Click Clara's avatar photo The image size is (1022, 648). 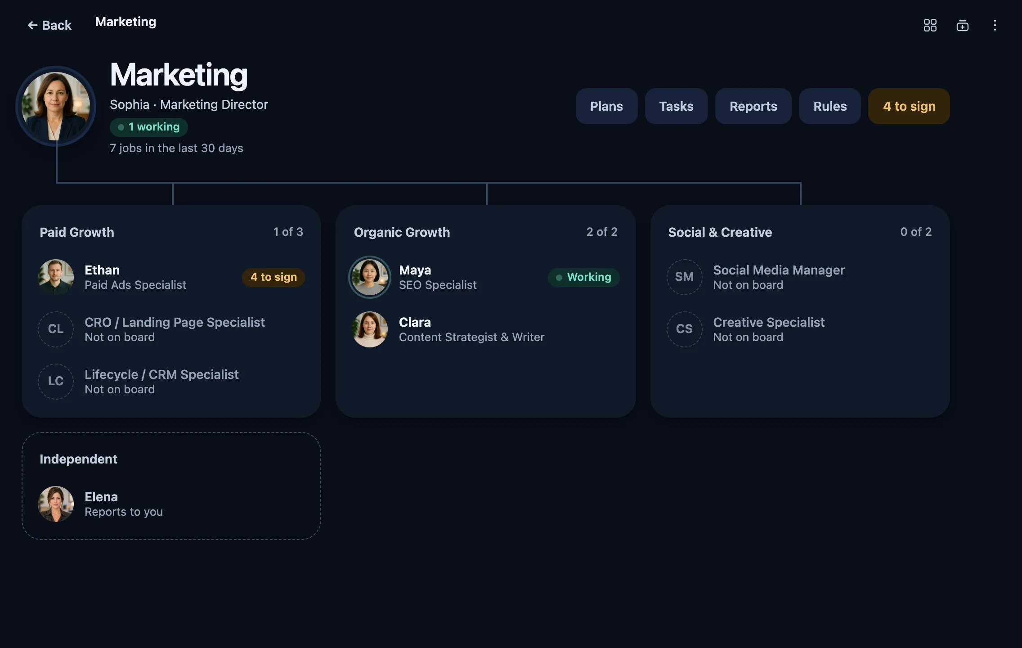[370, 329]
